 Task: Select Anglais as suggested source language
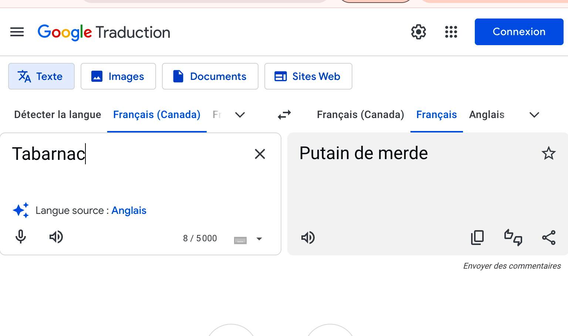(x=129, y=210)
